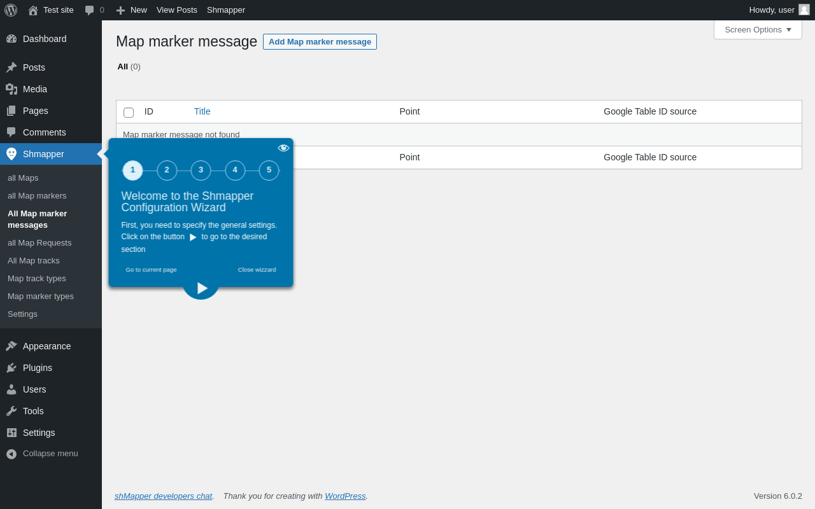Expand the Screen Options dropdown
This screenshot has width=815, height=509.
758,29
